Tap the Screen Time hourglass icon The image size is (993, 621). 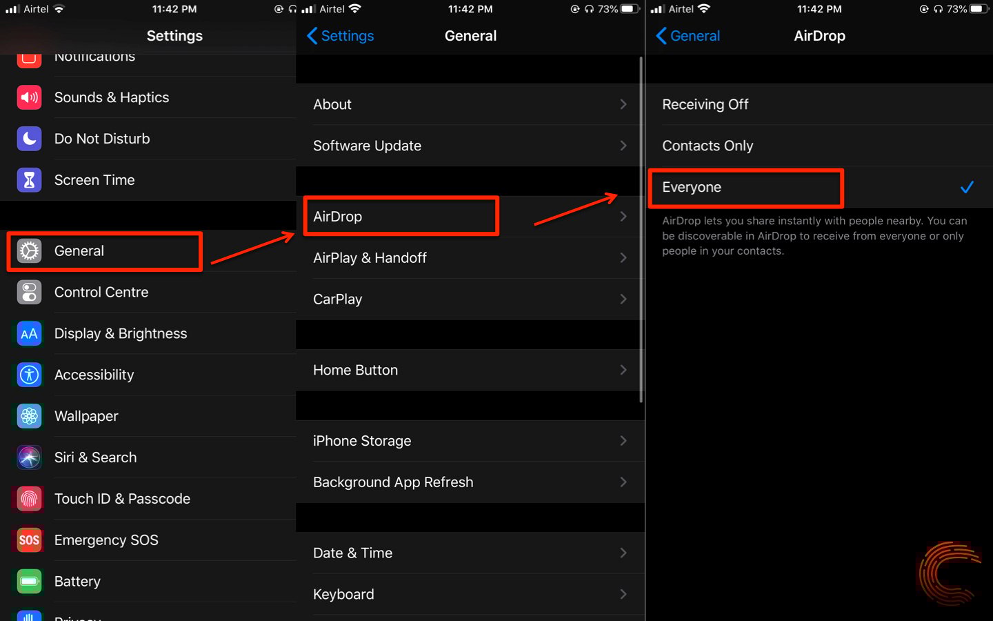29,180
